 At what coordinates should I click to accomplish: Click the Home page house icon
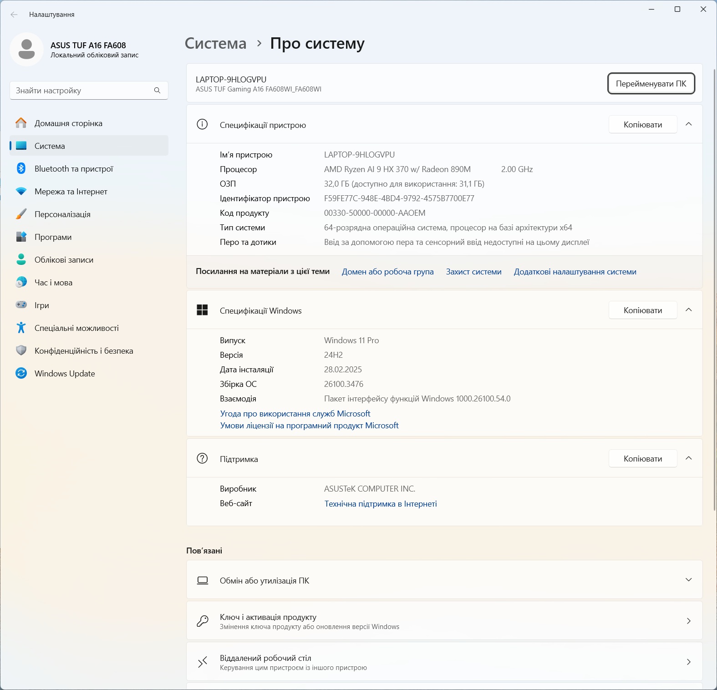(x=21, y=123)
